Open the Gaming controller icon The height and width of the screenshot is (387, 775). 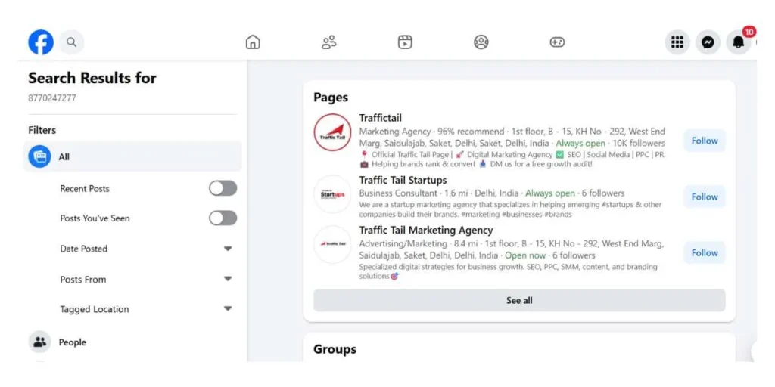coord(557,42)
